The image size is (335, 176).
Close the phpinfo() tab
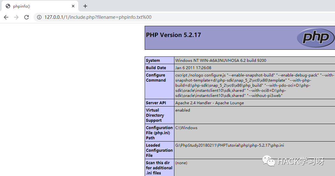(x=73, y=6)
